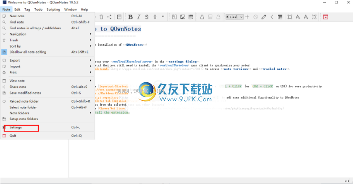The image size is (353, 184).
Task: Open the Scripting menu
Action: pos(54,9)
